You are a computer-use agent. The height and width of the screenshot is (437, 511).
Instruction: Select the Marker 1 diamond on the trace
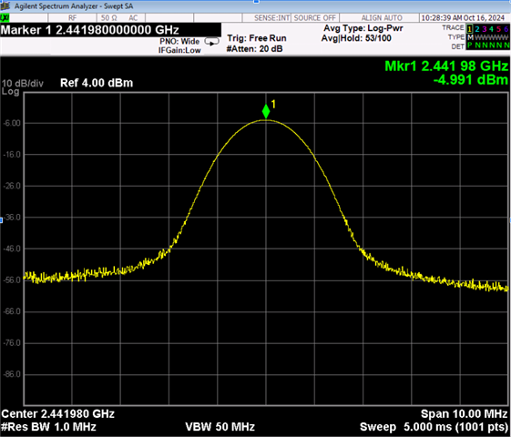[x=266, y=111]
